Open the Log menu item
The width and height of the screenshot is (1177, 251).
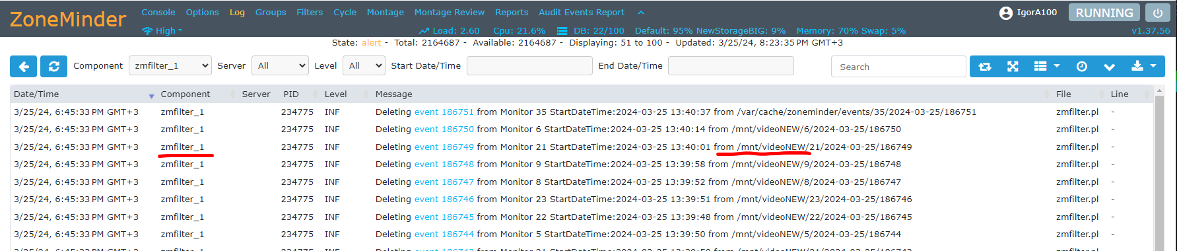[x=237, y=12]
